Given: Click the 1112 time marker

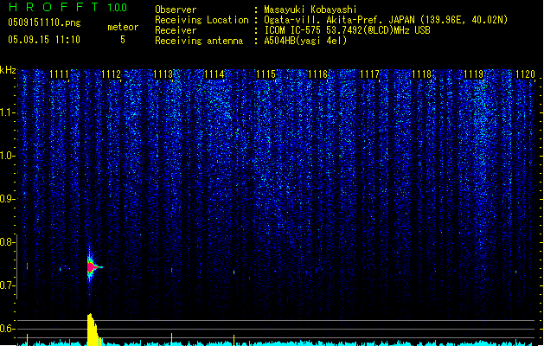Looking at the screenshot, I should click(x=111, y=74).
